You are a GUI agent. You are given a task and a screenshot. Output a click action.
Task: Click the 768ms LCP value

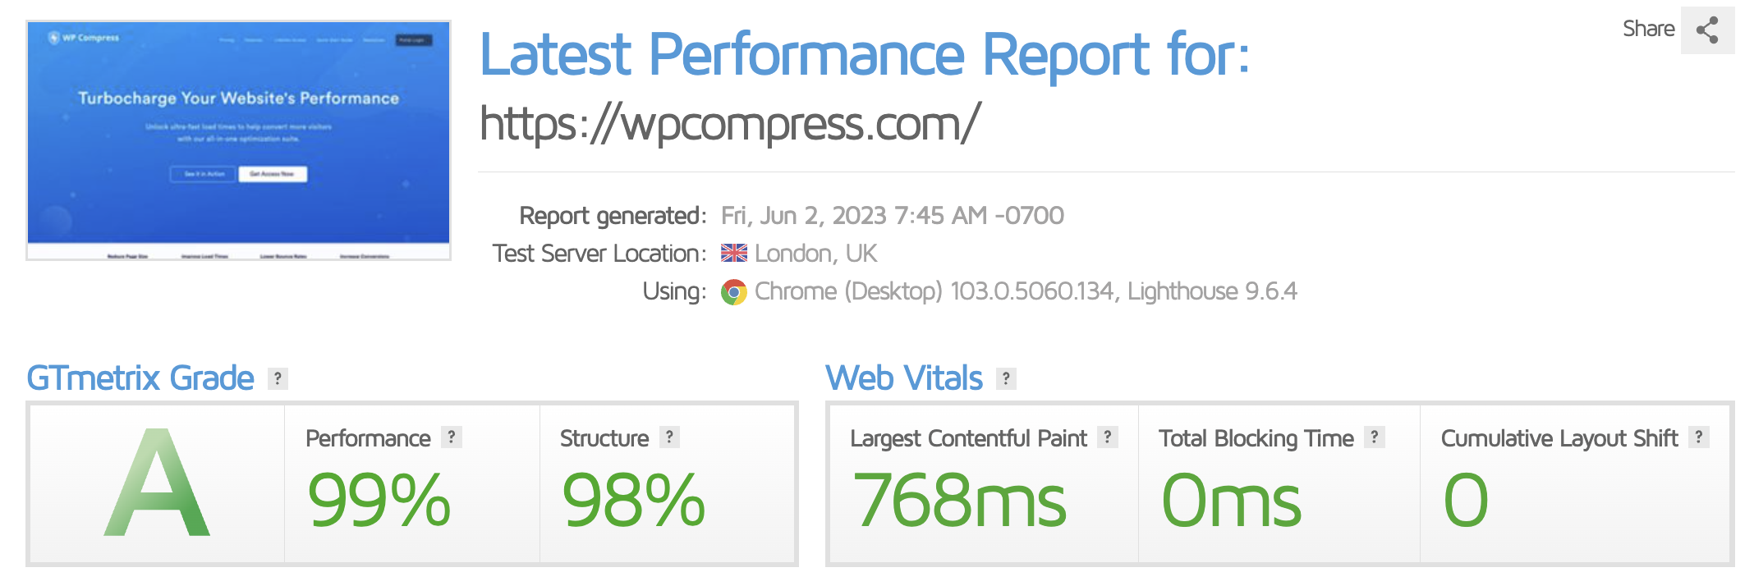[x=959, y=500]
